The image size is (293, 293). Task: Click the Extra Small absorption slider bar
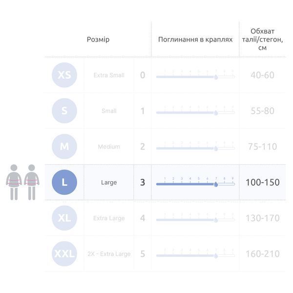tap(195, 77)
